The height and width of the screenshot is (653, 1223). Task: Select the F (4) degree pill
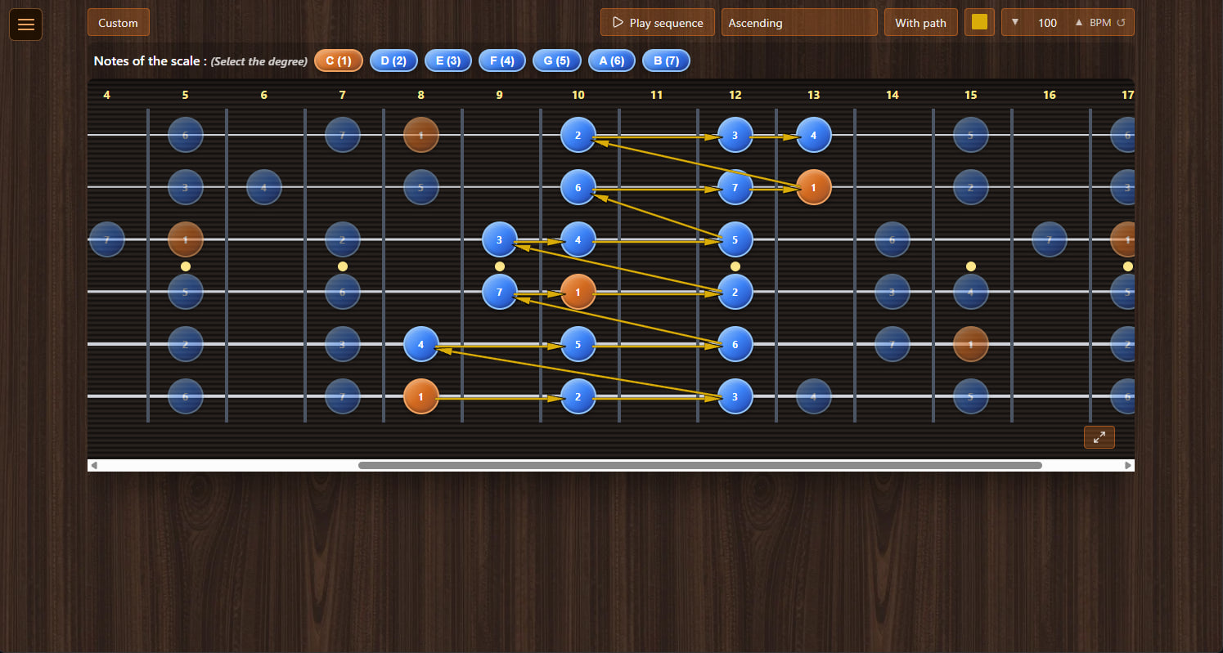click(502, 60)
